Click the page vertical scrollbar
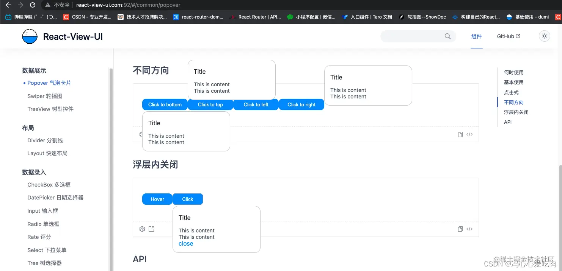Viewport: 562px width, 271px height. coord(560,218)
